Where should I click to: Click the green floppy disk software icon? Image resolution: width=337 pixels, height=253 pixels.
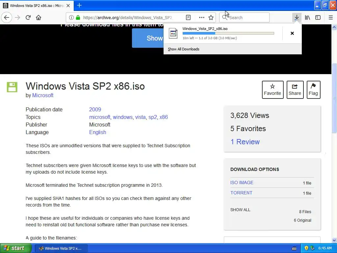click(12, 87)
